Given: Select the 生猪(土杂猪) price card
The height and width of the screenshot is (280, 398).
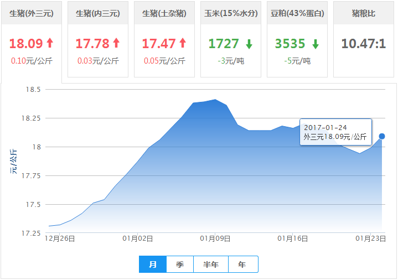Looking at the screenshot, I should tap(164, 39).
